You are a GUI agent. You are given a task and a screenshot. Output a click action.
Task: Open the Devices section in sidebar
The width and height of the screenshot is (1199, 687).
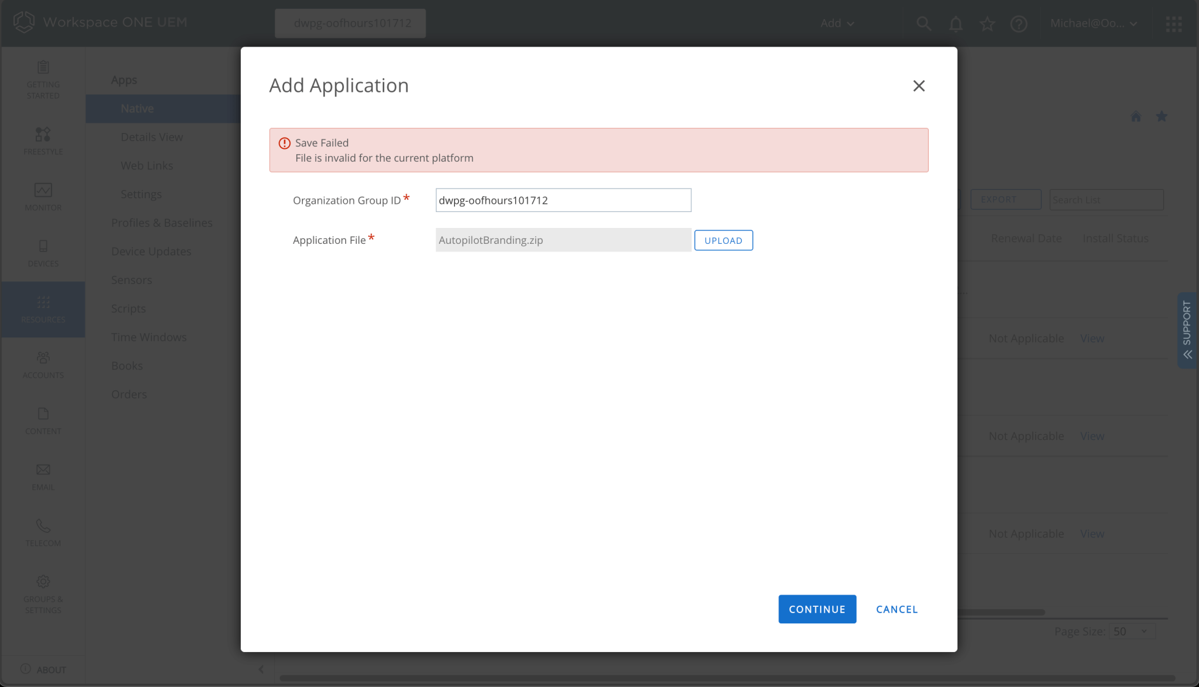click(43, 253)
